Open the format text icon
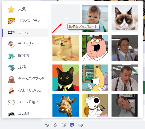 47,125
